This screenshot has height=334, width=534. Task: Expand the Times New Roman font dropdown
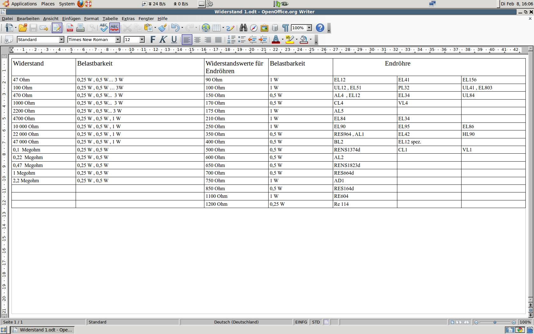(x=118, y=39)
